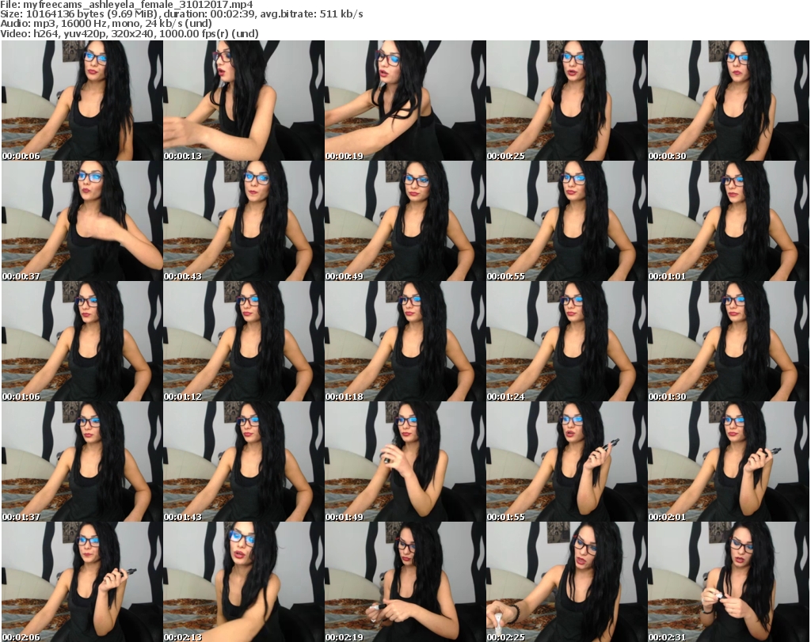Select the thumbnail stamped 00:00:30
The width and height of the screenshot is (811, 642).
pos(729,101)
